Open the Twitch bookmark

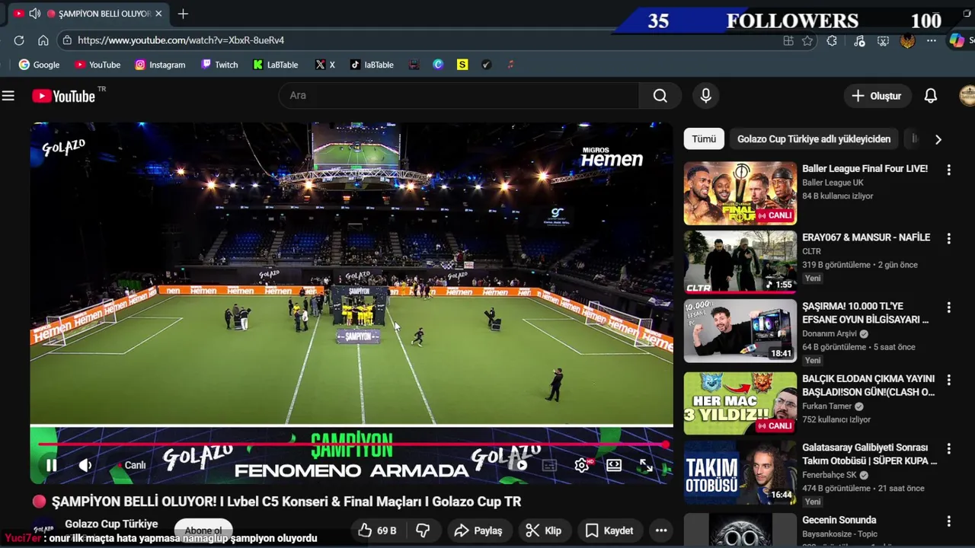(x=219, y=65)
